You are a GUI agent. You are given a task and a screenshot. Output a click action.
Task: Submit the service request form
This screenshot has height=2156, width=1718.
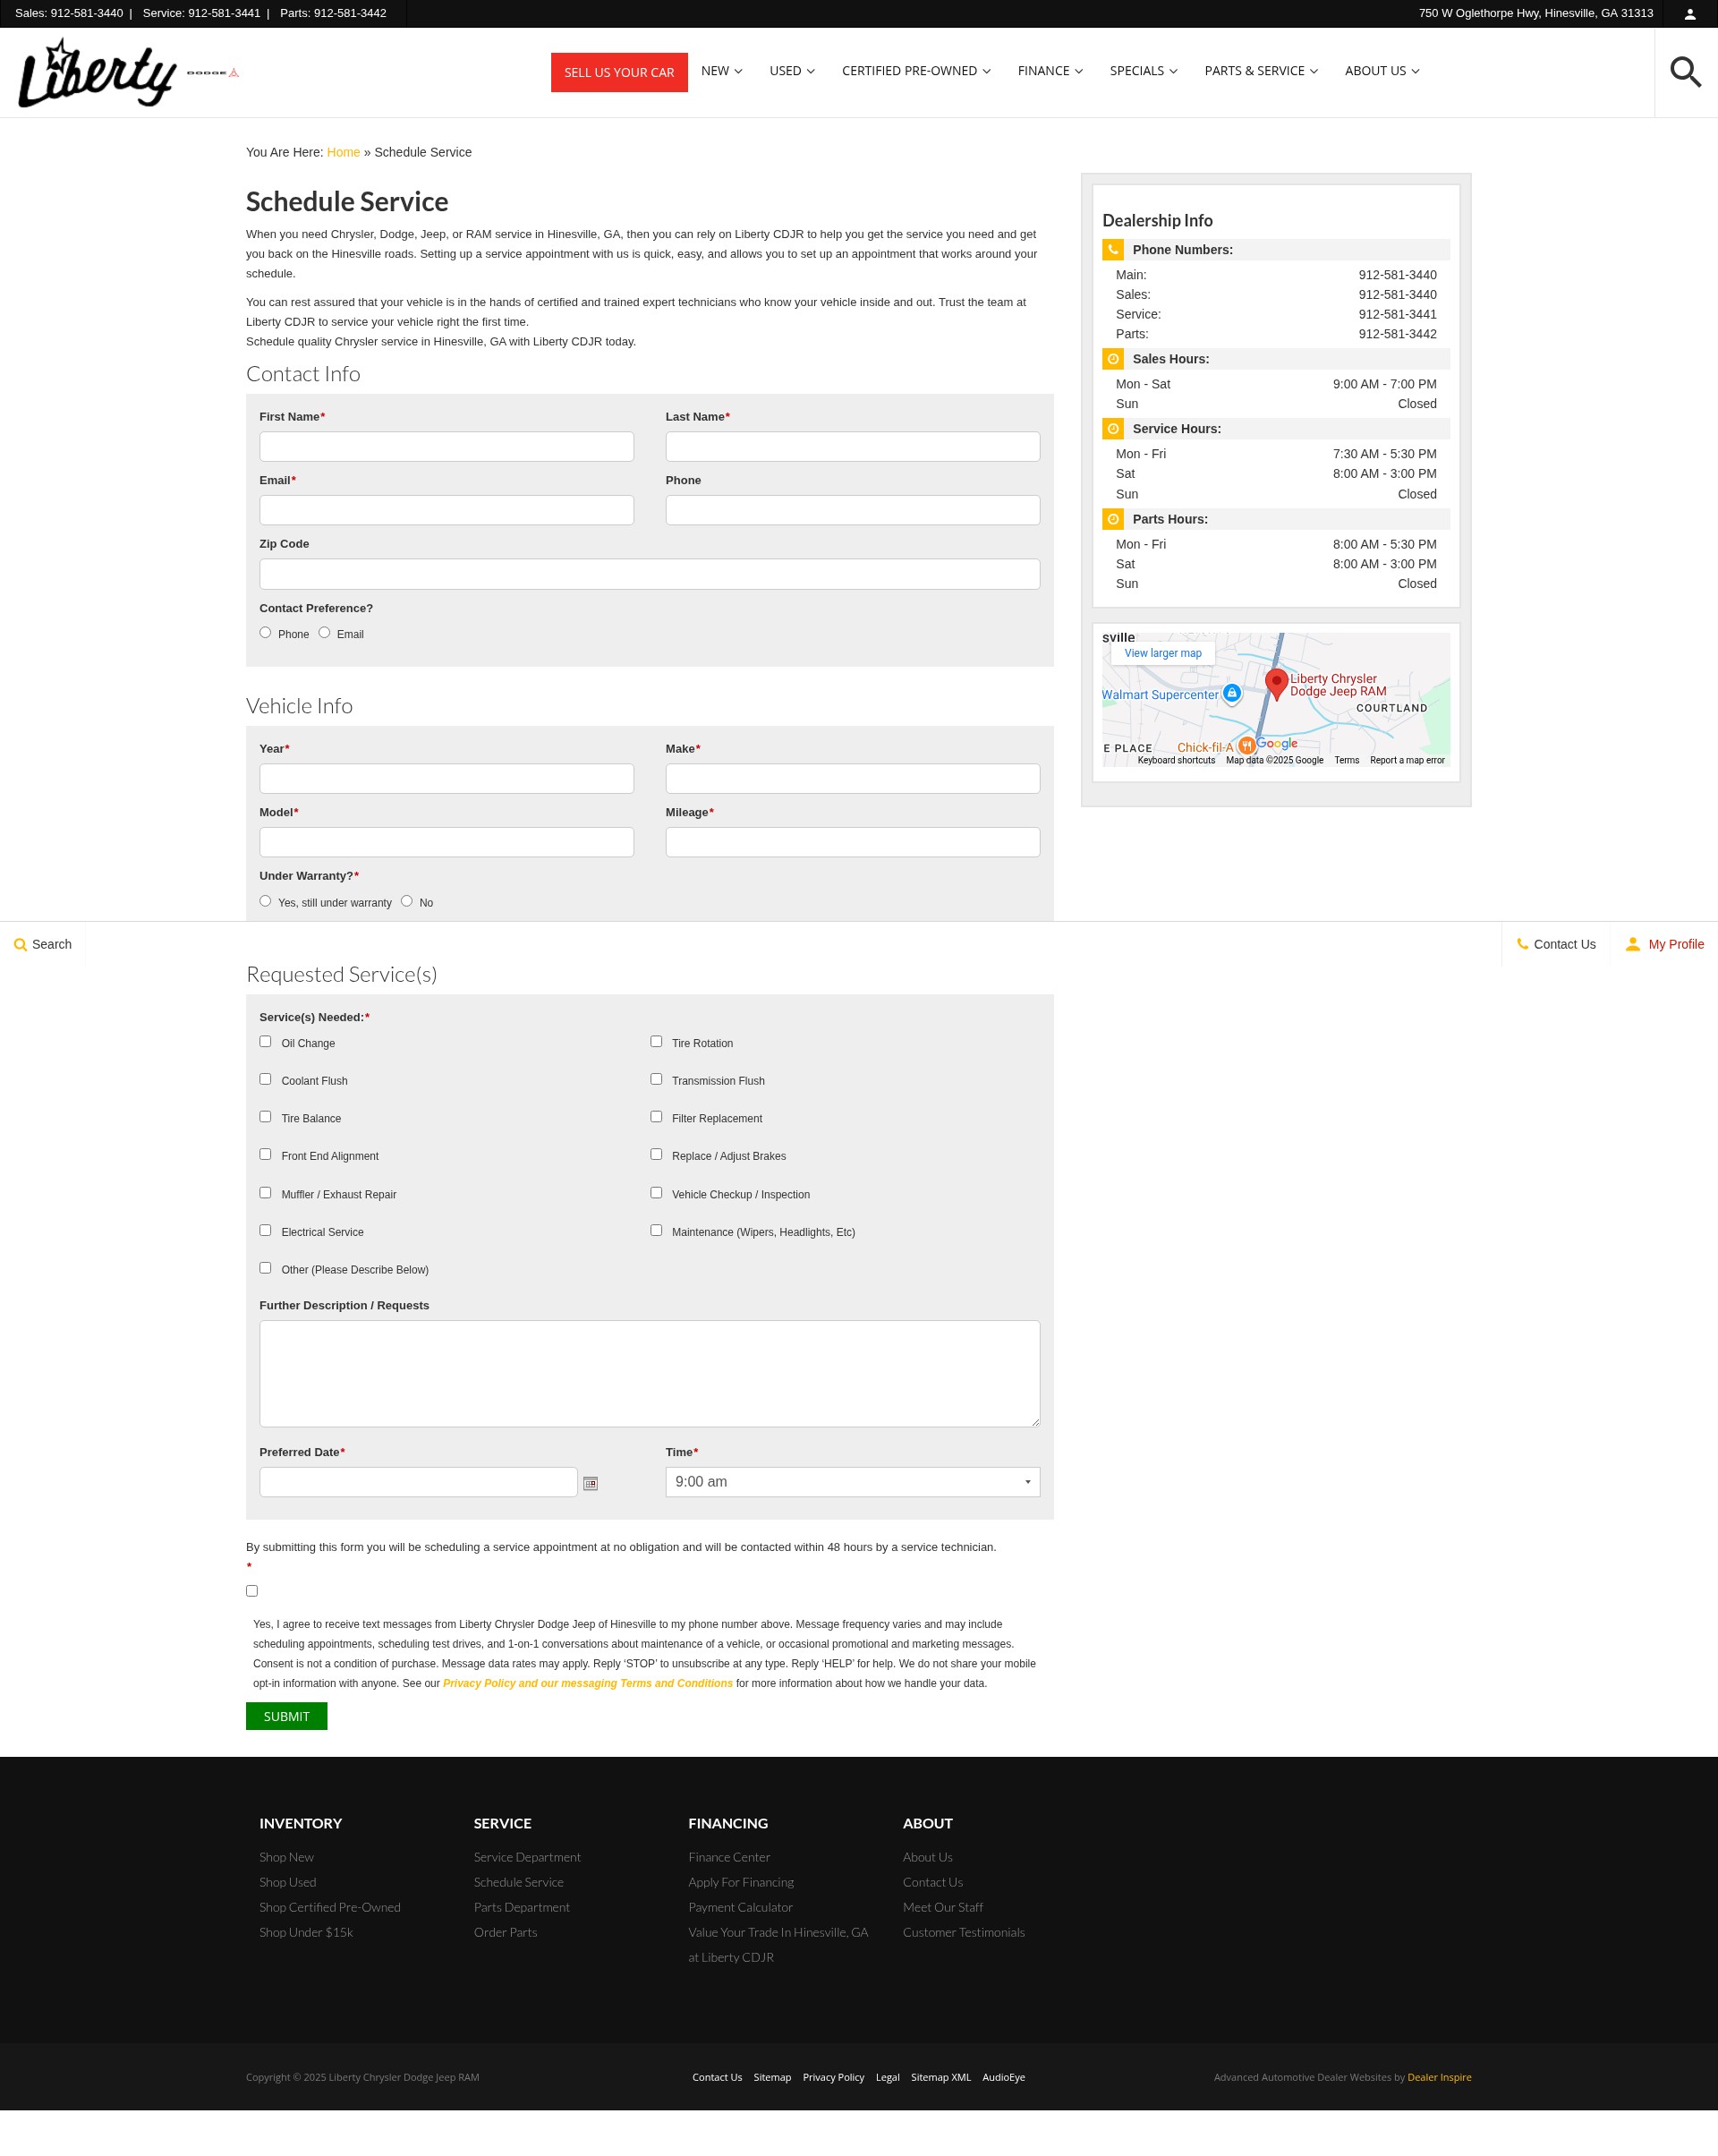(x=286, y=1716)
